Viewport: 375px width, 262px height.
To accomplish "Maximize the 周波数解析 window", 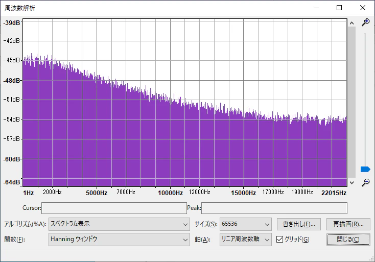I will click(339, 8).
